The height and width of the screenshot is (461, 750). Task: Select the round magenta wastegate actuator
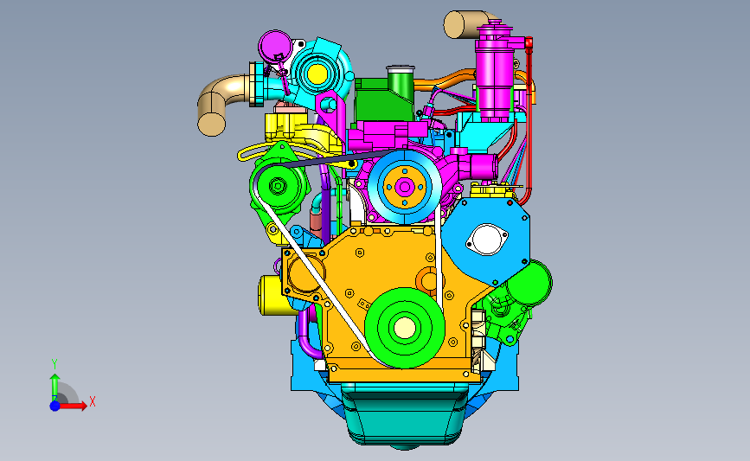(275, 46)
